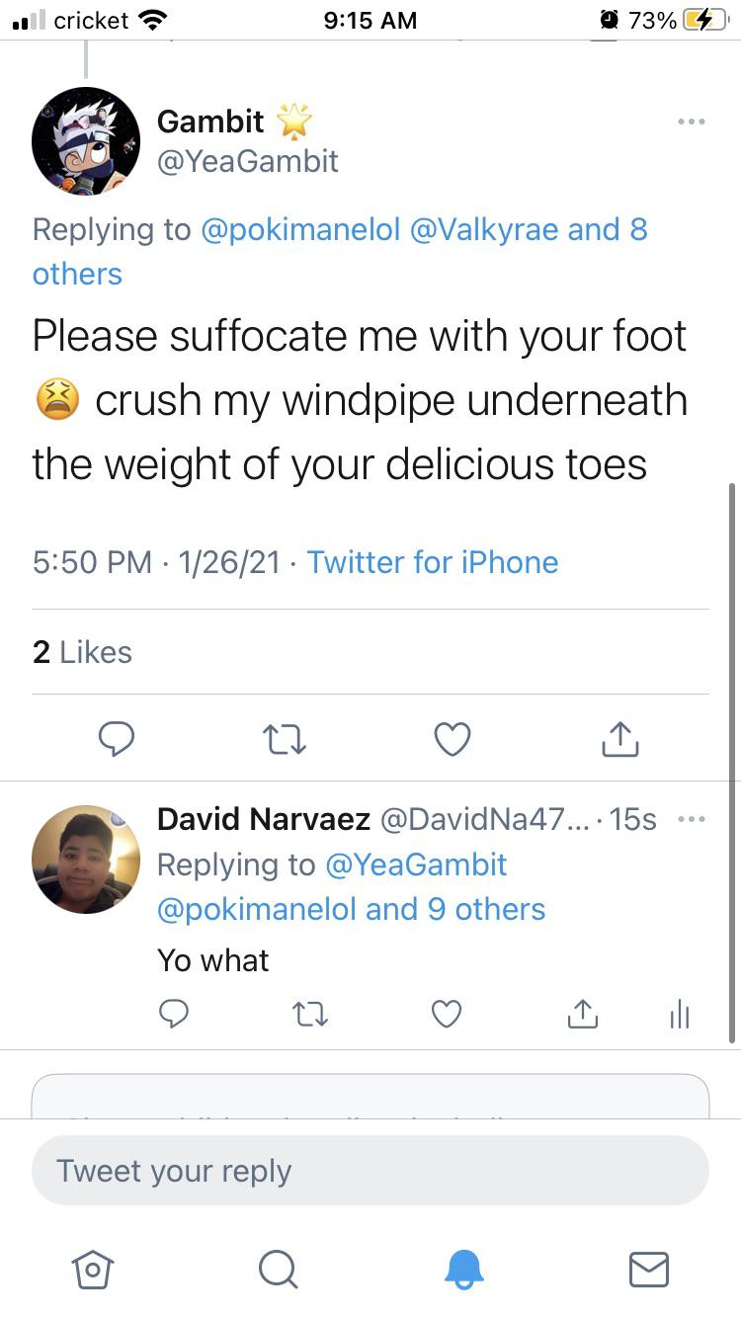Go to the Home tab
This screenshot has height=1318, width=741.
[x=92, y=1270]
